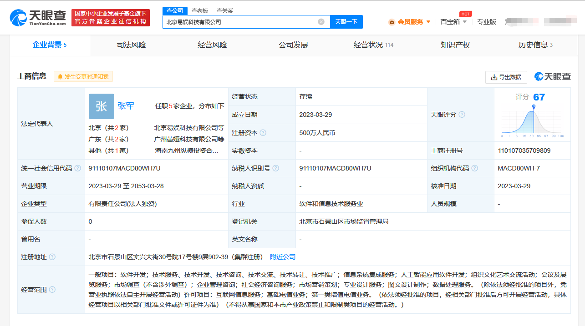Click business term 2023-03-29 至 2053-03-28

pyautogui.click(x=126, y=186)
